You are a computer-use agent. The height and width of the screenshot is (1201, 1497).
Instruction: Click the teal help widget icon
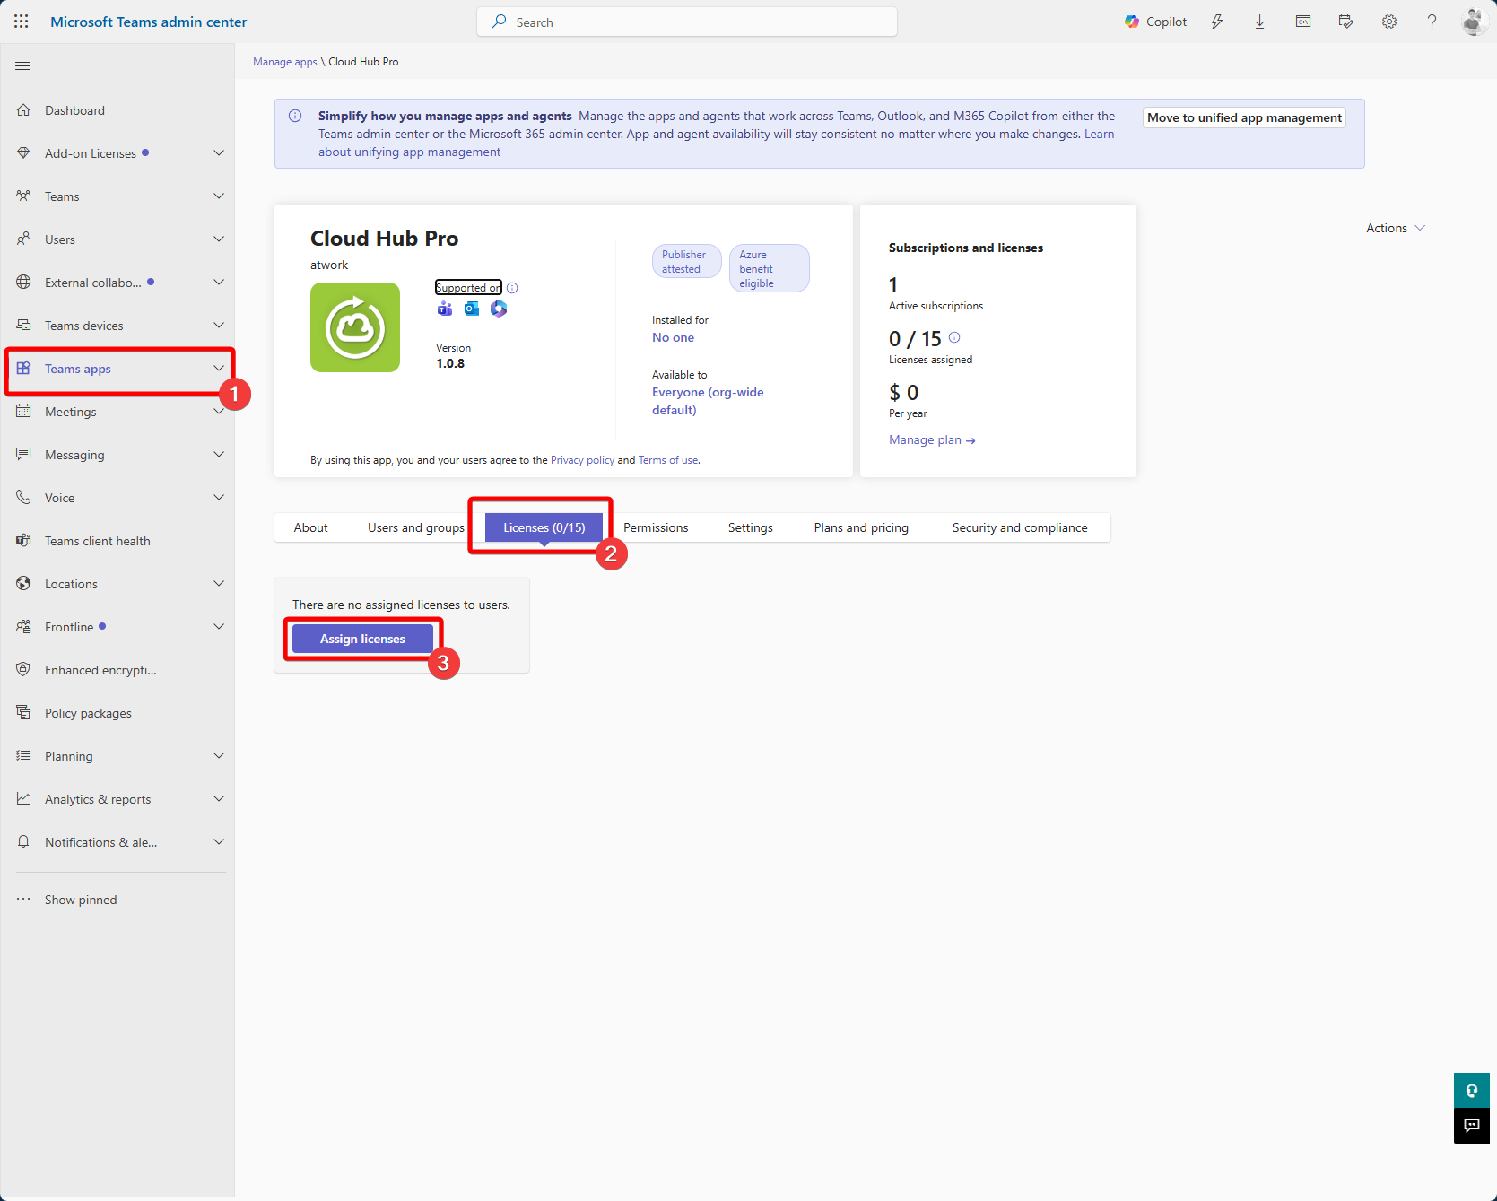pos(1472,1091)
